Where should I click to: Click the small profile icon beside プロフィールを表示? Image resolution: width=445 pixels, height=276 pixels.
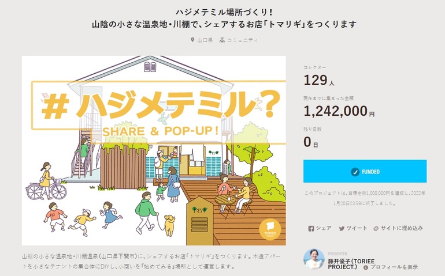click(x=365, y=268)
